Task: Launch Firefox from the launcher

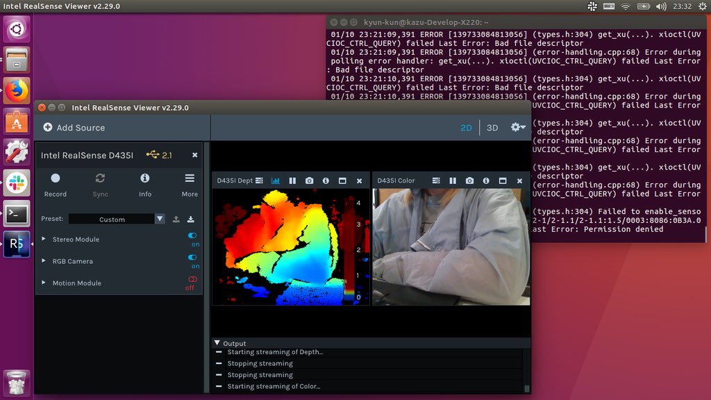Action: (x=17, y=91)
